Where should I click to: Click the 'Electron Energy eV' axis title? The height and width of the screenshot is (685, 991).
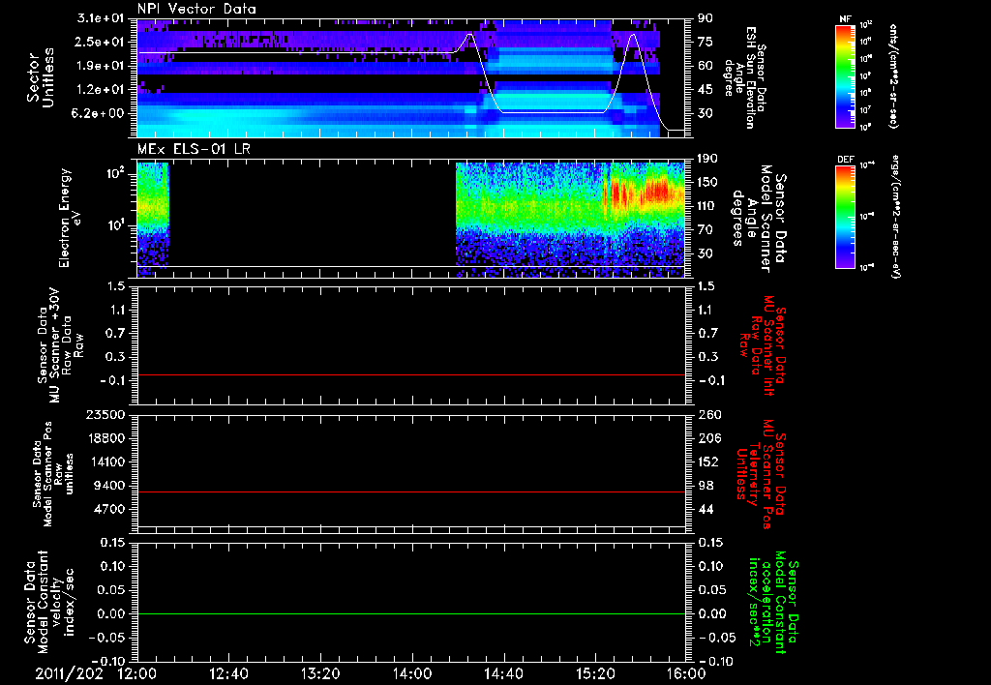(x=70, y=218)
